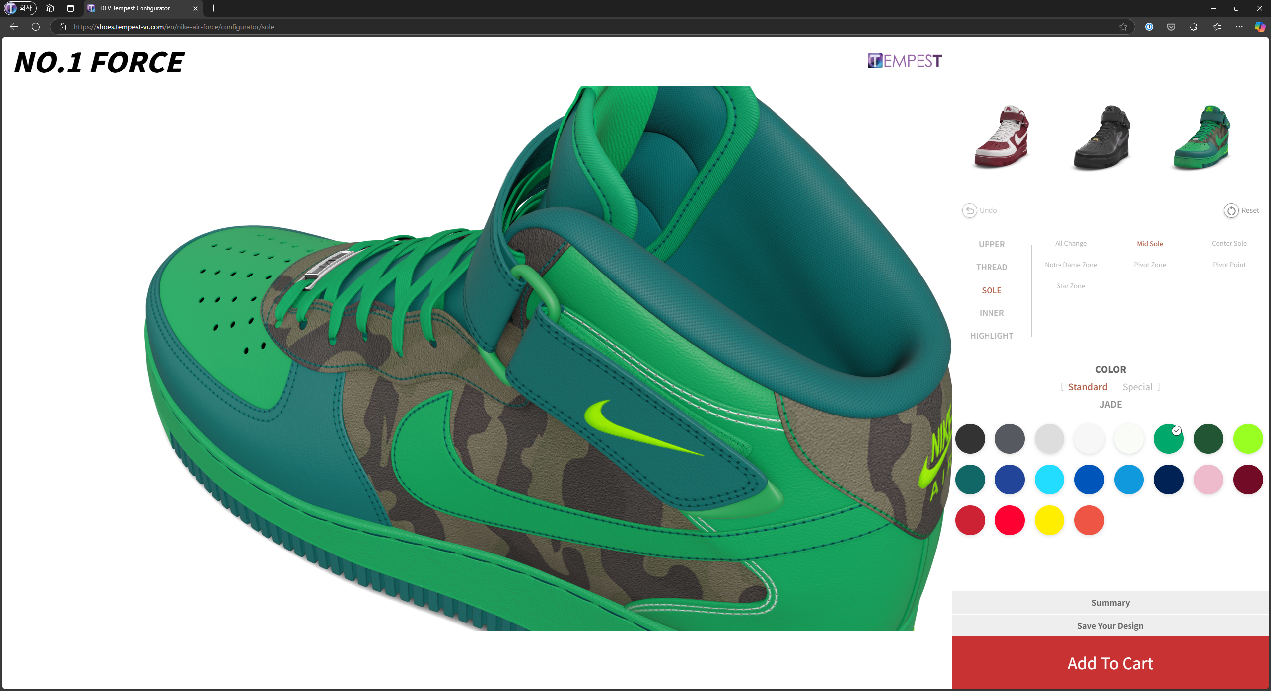Viewport: 1271px width, 691px height.
Task: Pick the lime green swatch
Action: pyautogui.click(x=1248, y=439)
